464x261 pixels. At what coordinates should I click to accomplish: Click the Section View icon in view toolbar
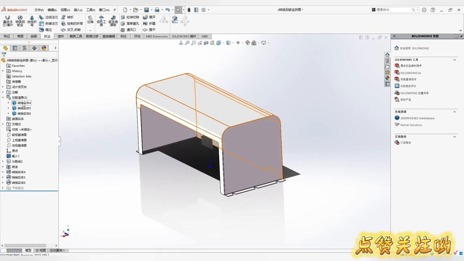coord(206,43)
